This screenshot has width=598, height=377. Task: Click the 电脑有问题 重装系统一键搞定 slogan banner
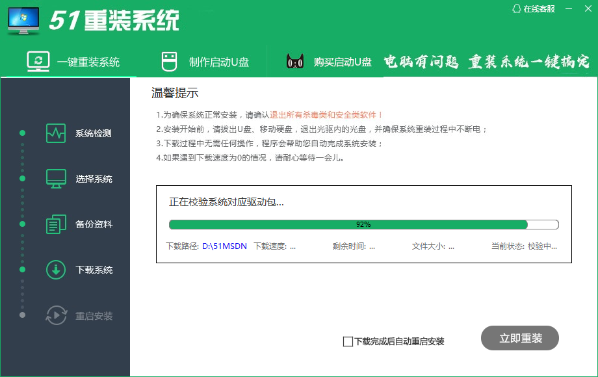pos(486,62)
